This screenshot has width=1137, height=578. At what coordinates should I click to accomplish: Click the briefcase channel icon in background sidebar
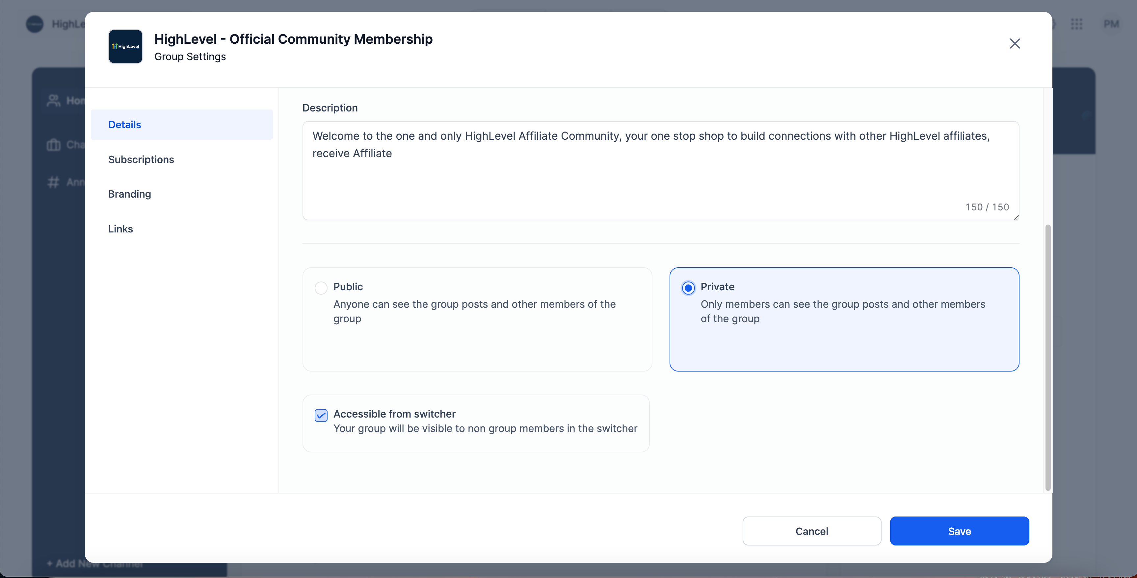[53, 145]
